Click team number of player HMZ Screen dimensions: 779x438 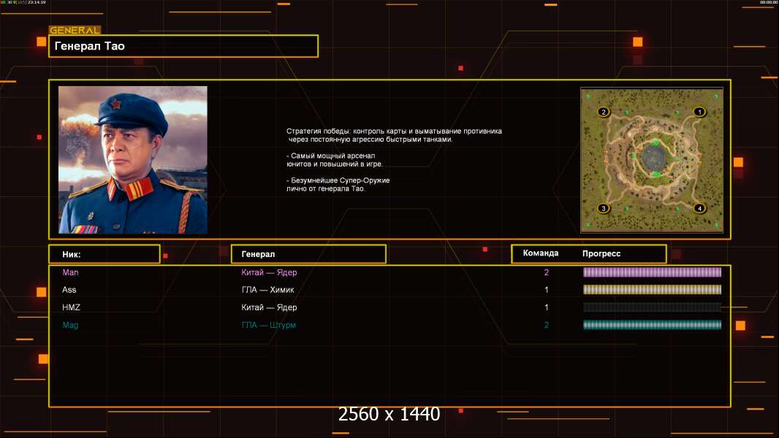[x=547, y=307]
